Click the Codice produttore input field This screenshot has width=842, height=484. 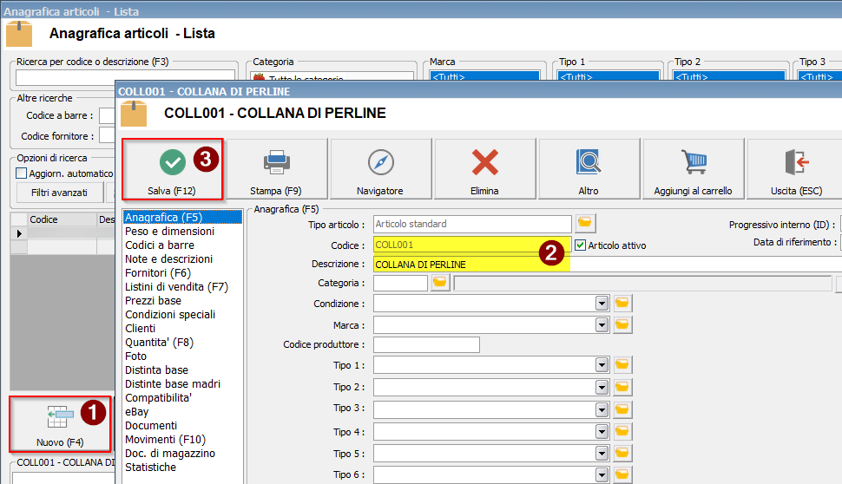click(426, 345)
